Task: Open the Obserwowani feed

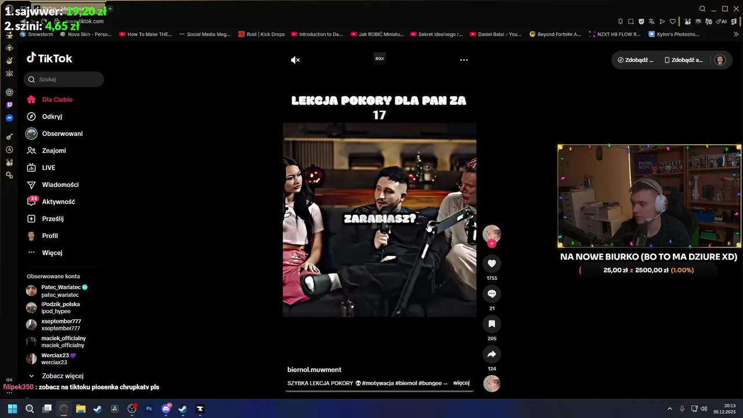Action: [55, 134]
